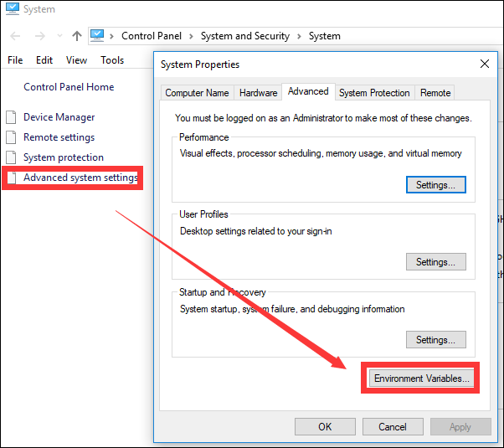Image resolution: width=504 pixels, height=448 pixels.
Task: Click the icon next to System protection
Action: point(11,157)
